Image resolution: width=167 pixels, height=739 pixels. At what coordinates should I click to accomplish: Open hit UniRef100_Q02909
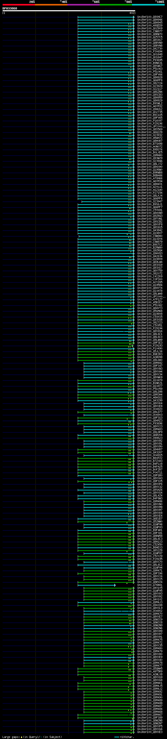click(150, 28)
